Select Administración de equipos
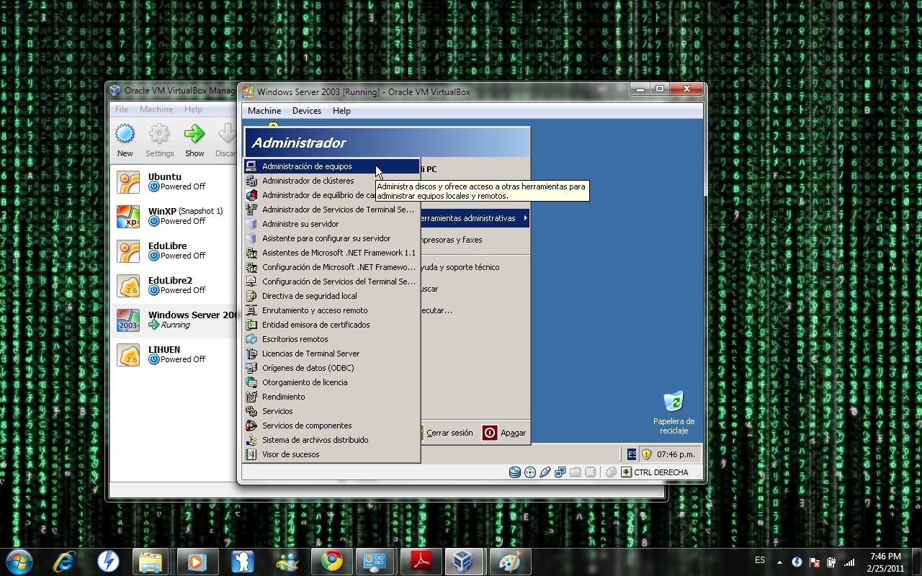 click(x=331, y=166)
